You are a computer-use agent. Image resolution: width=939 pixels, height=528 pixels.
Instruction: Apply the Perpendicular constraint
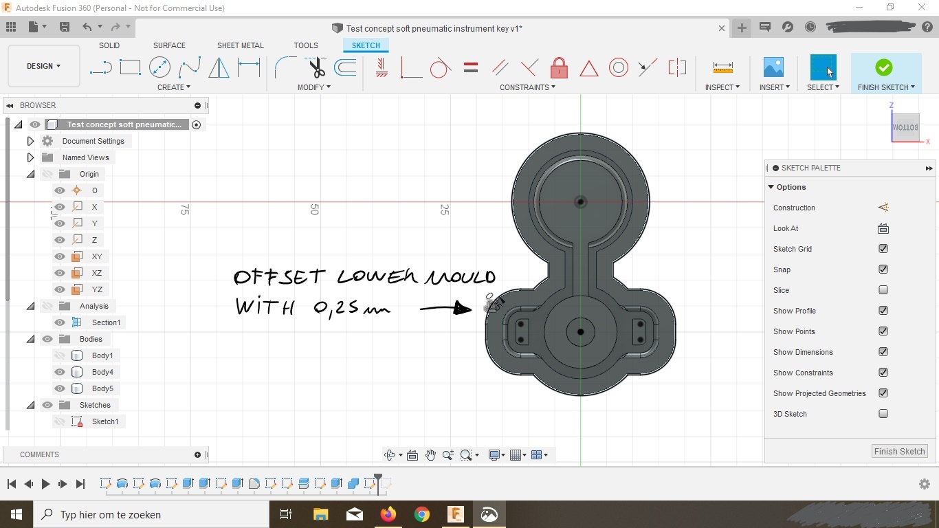pos(529,67)
